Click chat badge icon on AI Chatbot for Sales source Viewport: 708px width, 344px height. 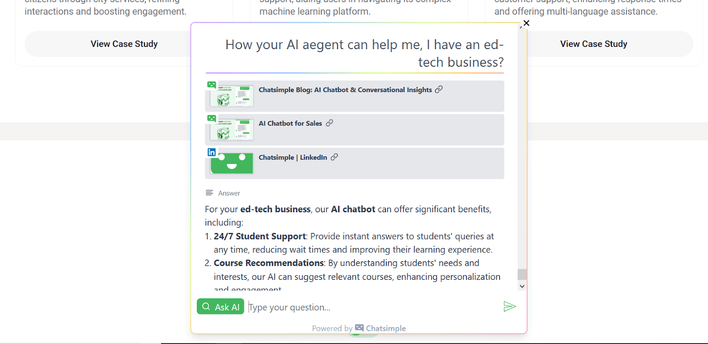pyautogui.click(x=212, y=118)
